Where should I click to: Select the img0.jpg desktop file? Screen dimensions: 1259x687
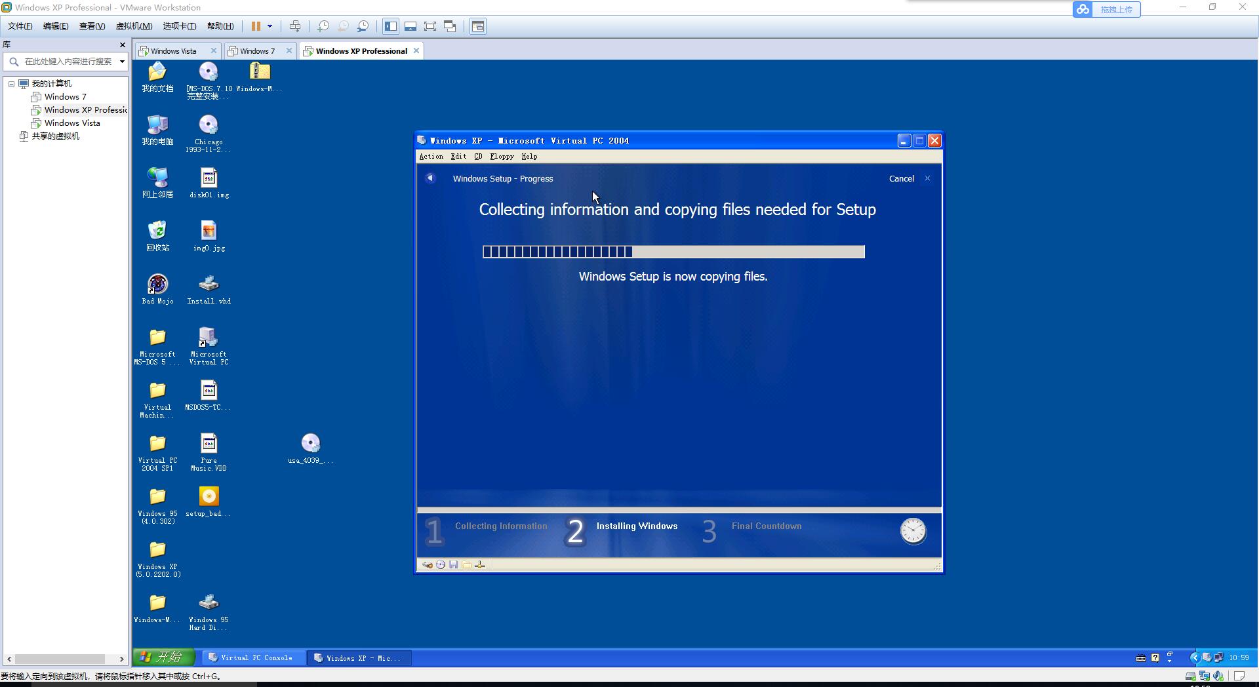(209, 236)
